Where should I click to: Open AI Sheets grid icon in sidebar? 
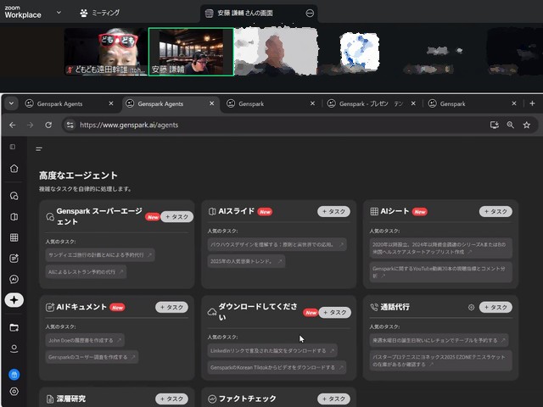point(14,237)
